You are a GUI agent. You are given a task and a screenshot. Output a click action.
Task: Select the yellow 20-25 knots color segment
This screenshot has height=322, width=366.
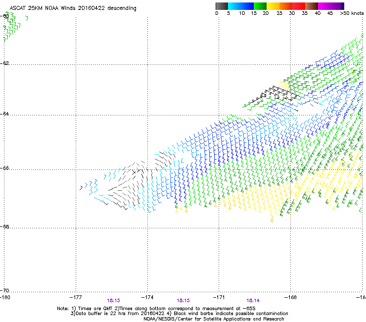[273, 6]
